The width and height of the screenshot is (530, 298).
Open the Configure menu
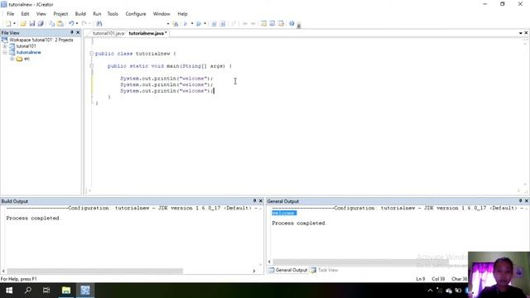tap(136, 14)
